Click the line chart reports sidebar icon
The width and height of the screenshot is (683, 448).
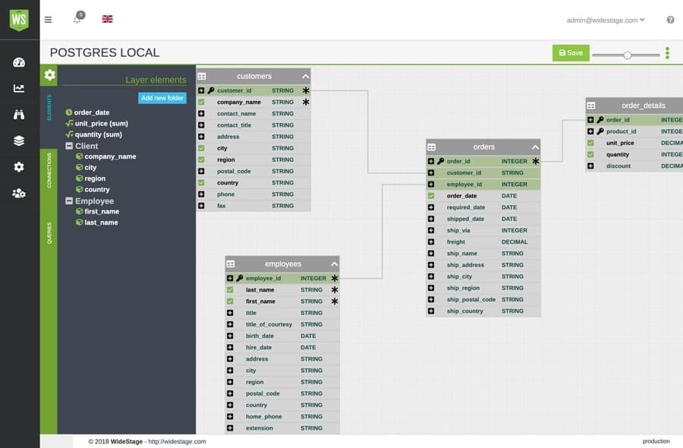pos(19,88)
